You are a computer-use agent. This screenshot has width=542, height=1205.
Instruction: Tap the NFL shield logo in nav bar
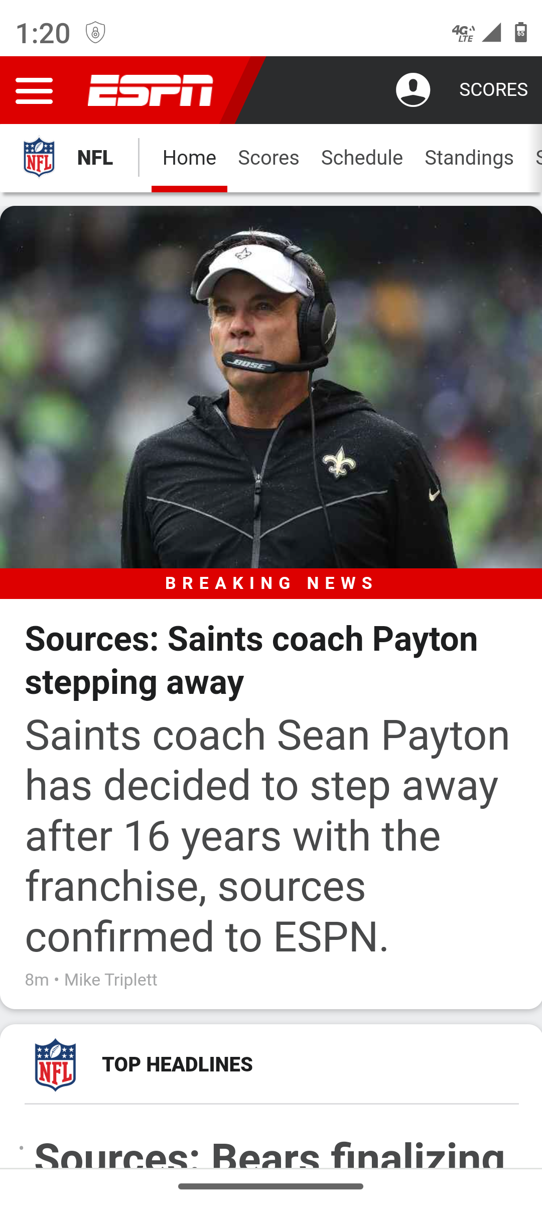39,157
